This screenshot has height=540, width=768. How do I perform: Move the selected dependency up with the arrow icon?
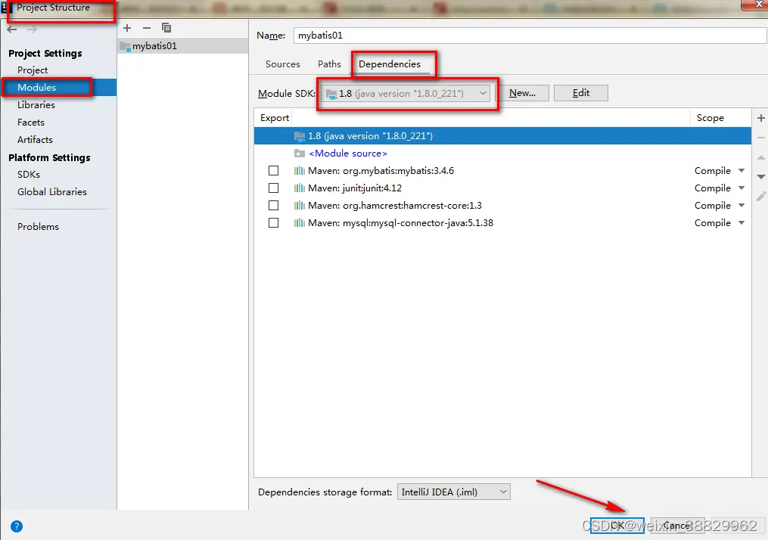point(760,157)
